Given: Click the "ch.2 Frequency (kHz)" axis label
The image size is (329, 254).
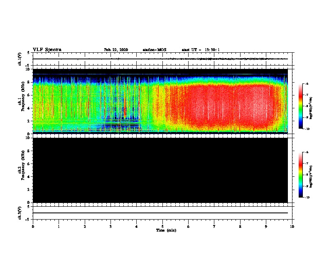Looking at the screenshot, I should tap(21, 165).
